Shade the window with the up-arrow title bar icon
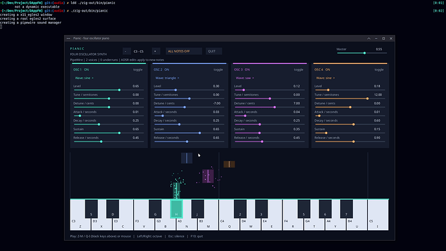This screenshot has height=251, width=446. pos(368,38)
